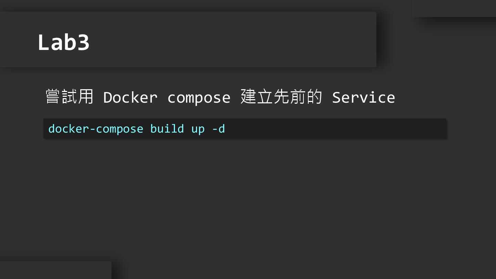The width and height of the screenshot is (496, 279).
Task: Click the character 的 before Service
Action: click(314, 97)
